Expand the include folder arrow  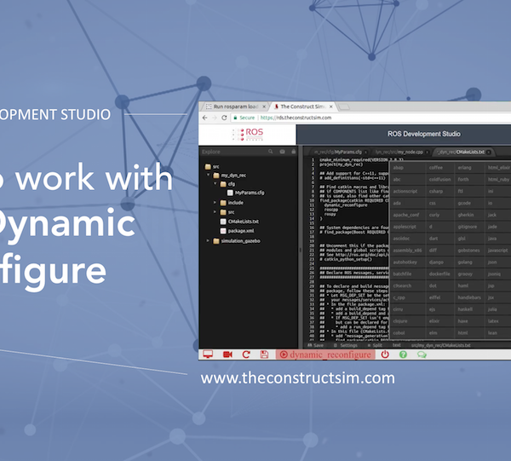tap(215, 203)
